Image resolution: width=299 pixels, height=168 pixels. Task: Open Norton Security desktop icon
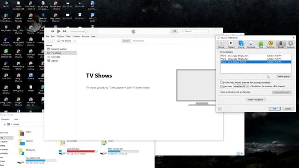pyautogui.click(x=19, y=17)
